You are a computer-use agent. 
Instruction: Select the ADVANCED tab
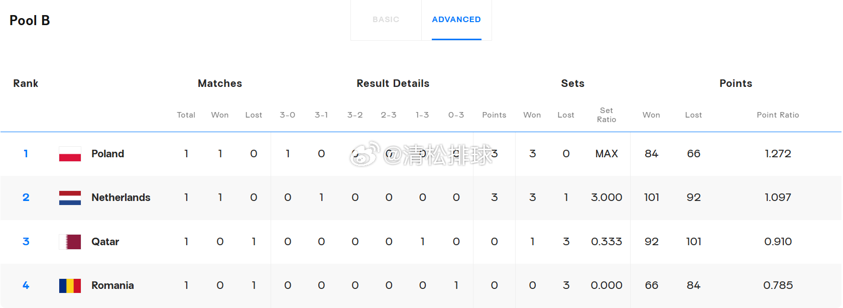pyautogui.click(x=456, y=20)
